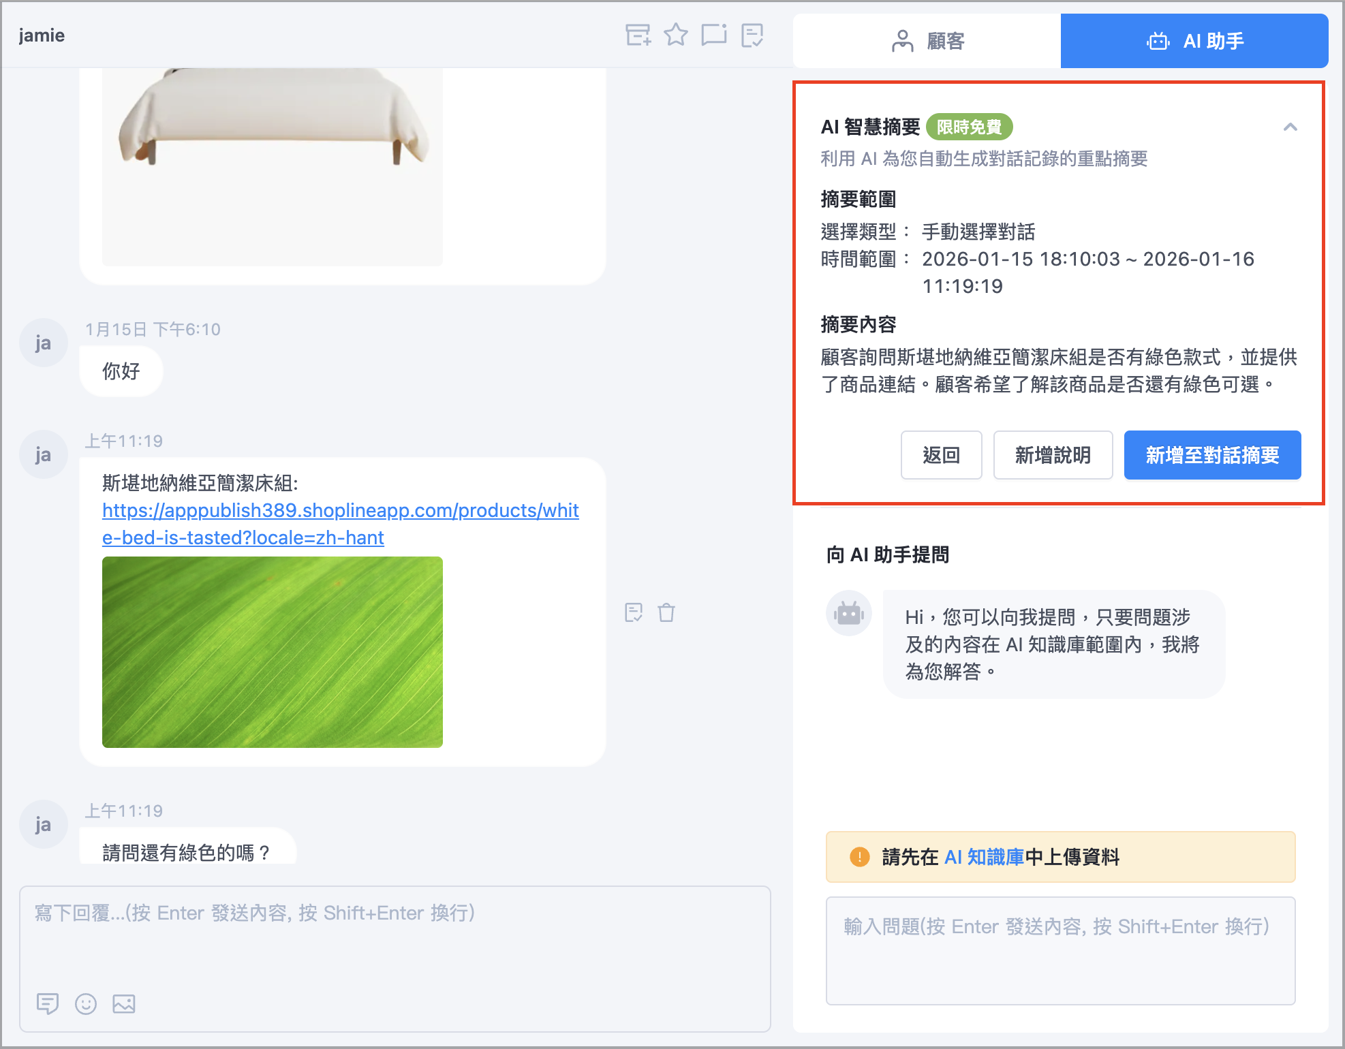
Task: Click the 新增說明 button
Action: 1053,455
